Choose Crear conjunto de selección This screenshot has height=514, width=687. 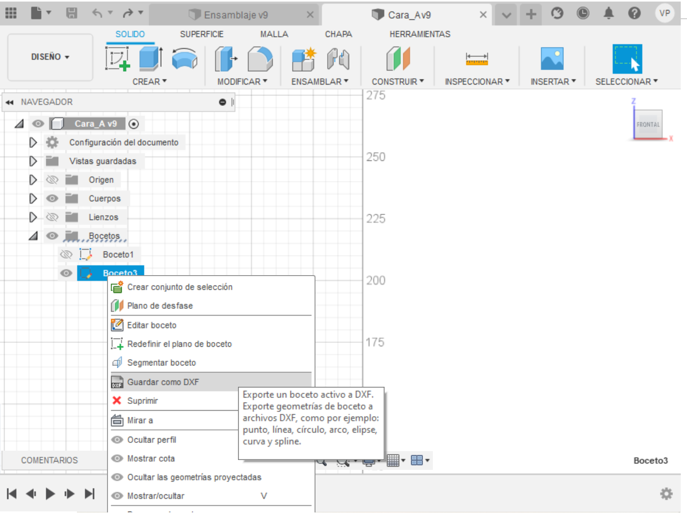(211, 287)
